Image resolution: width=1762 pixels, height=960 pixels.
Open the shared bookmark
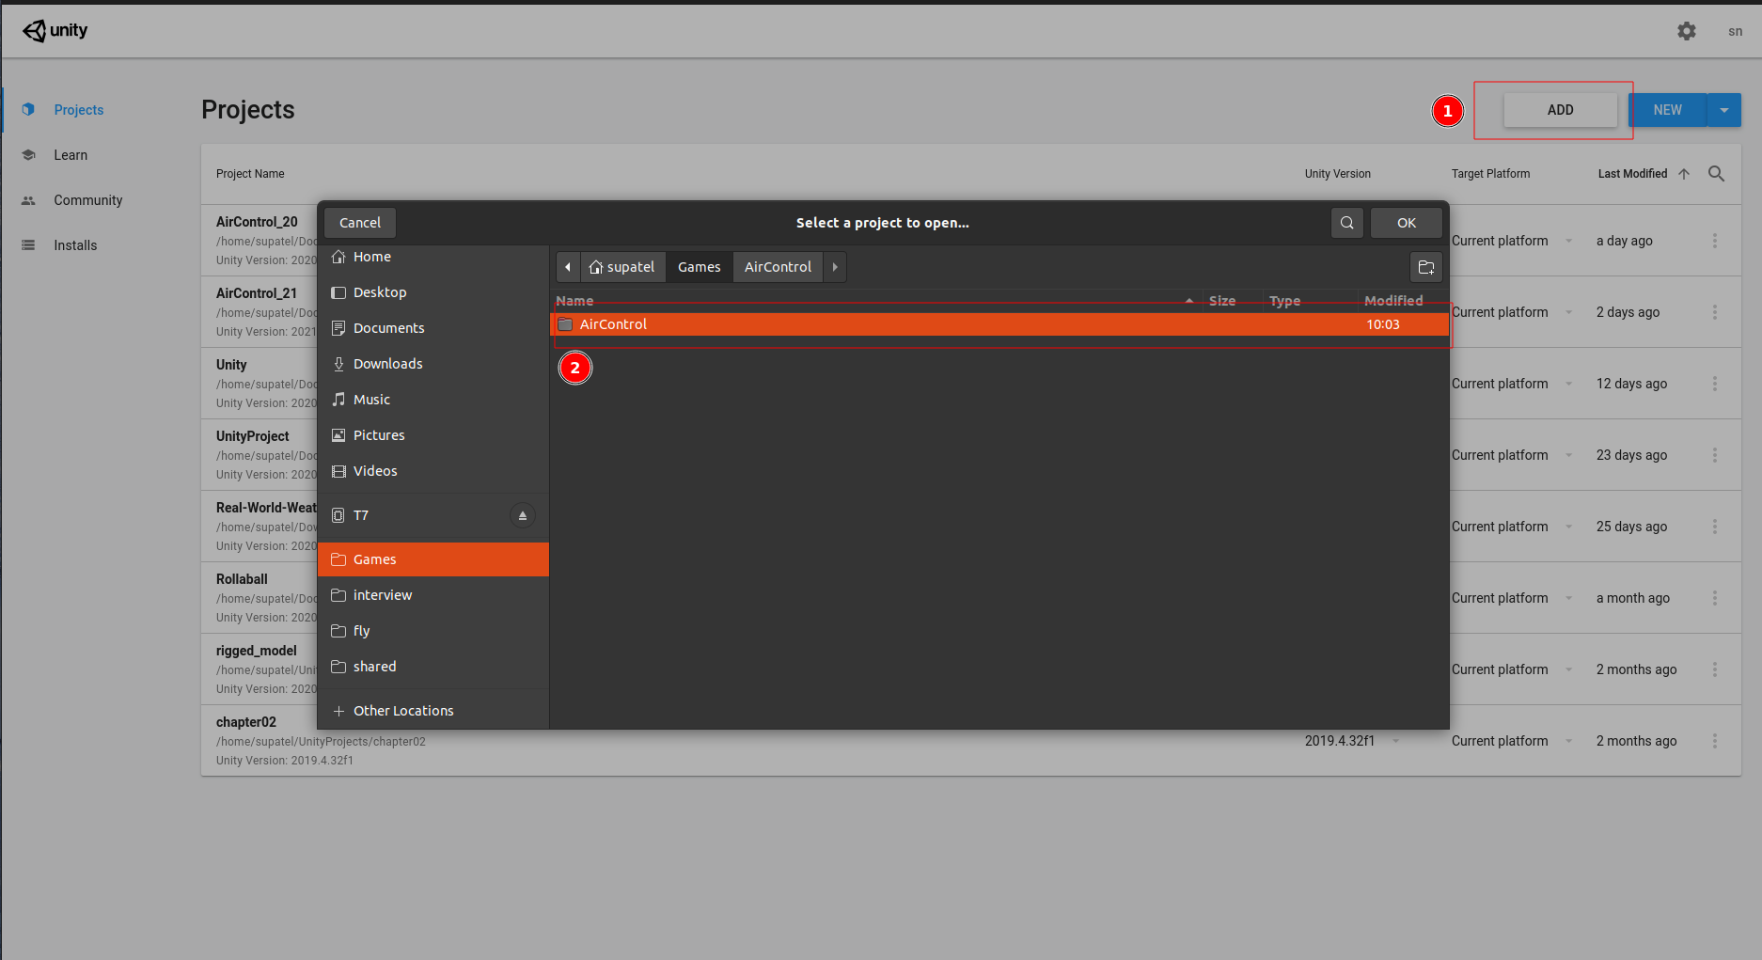(x=433, y=667)
